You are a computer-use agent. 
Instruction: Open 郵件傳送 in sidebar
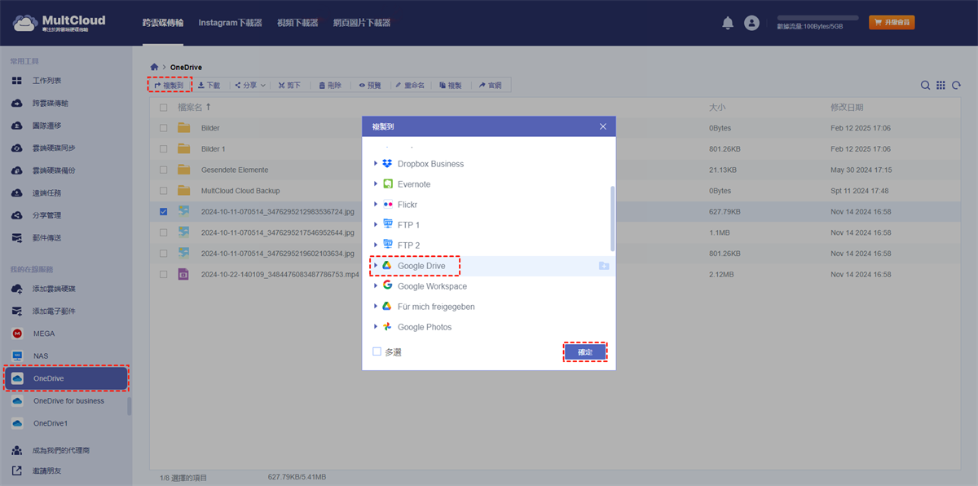tap(46, 238)
